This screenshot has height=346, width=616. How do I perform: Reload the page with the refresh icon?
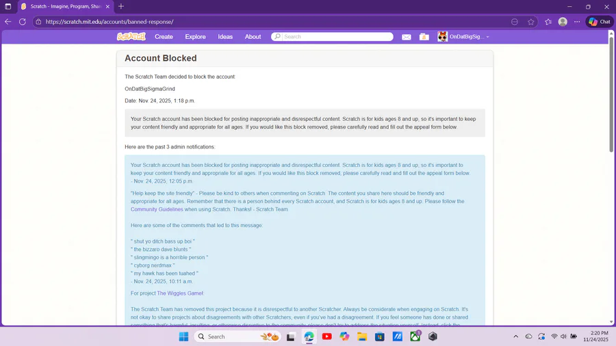[23, 22]
